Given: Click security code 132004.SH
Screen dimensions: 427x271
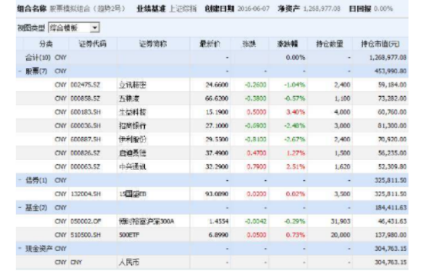Looking at the screenshot, I should coord(86,194).
